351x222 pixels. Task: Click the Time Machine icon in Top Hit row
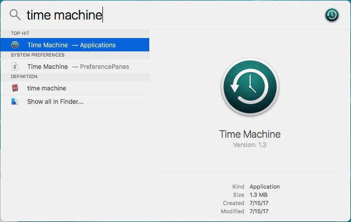pos(15,45)
